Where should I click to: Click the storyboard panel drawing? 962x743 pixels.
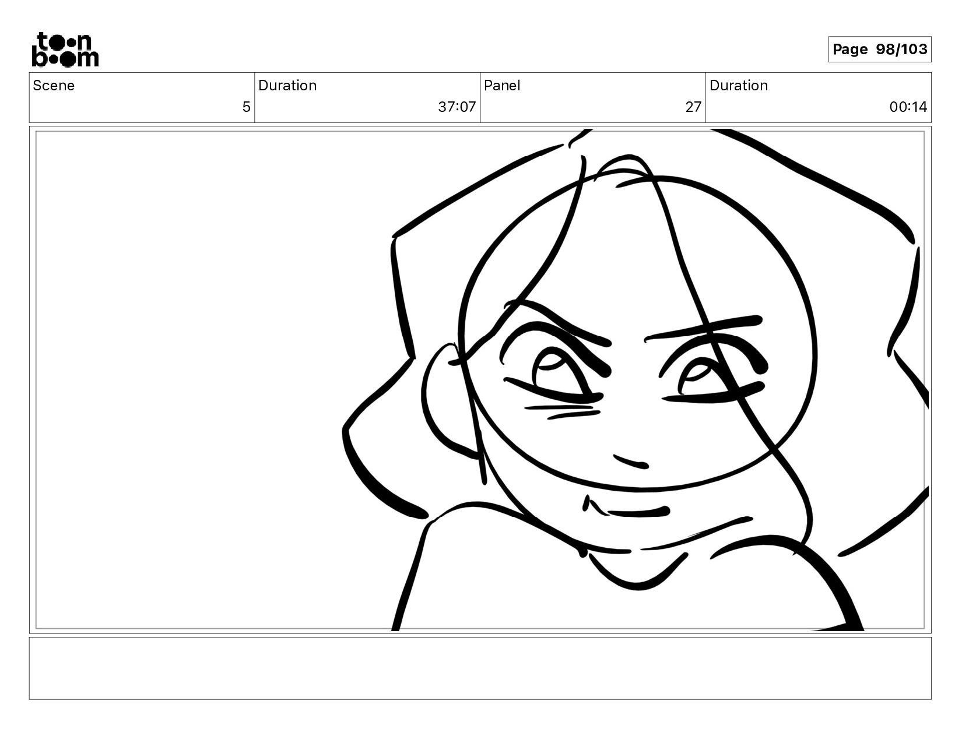click(x=480, y=380)
